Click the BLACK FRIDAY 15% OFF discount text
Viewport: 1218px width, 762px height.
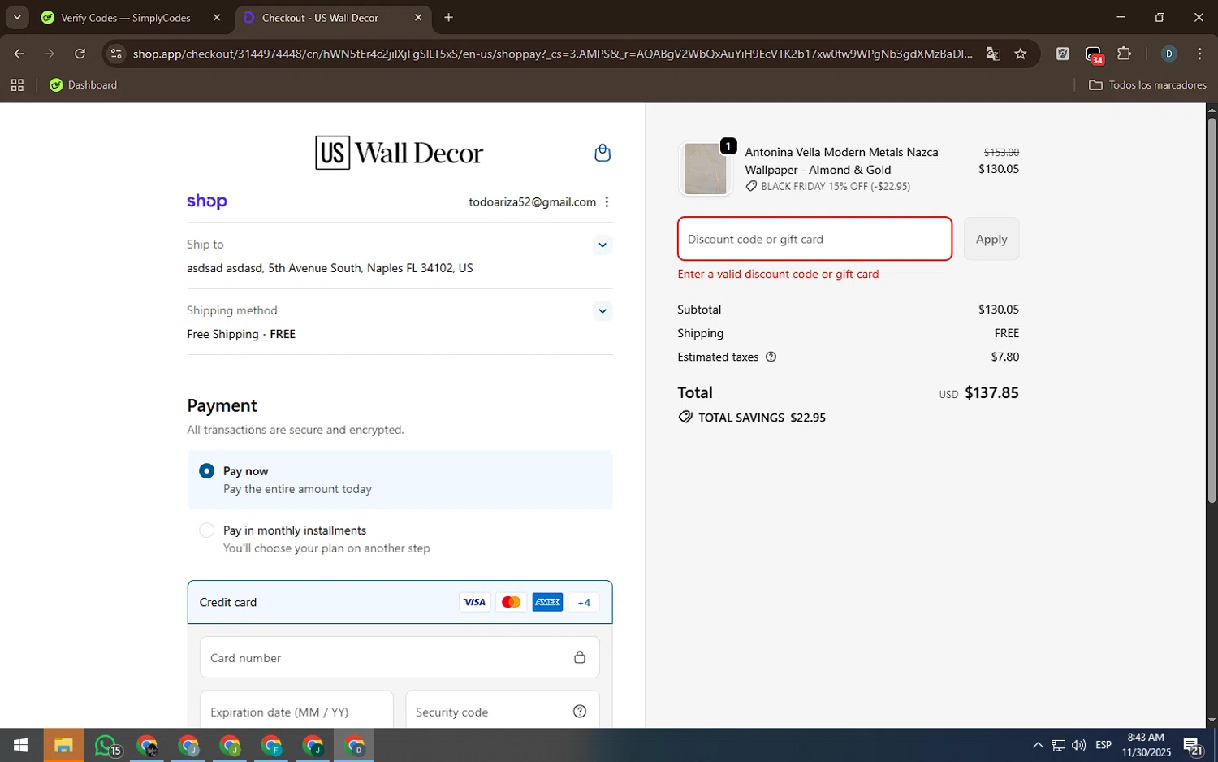click(836, 186)
